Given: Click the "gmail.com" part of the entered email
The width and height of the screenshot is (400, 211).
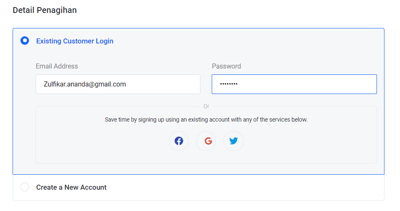Looking at the screenshot, I should [x=111, y=84].
